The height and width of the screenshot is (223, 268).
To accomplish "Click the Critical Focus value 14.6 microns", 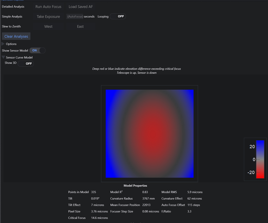I will [x=99, y=218].
